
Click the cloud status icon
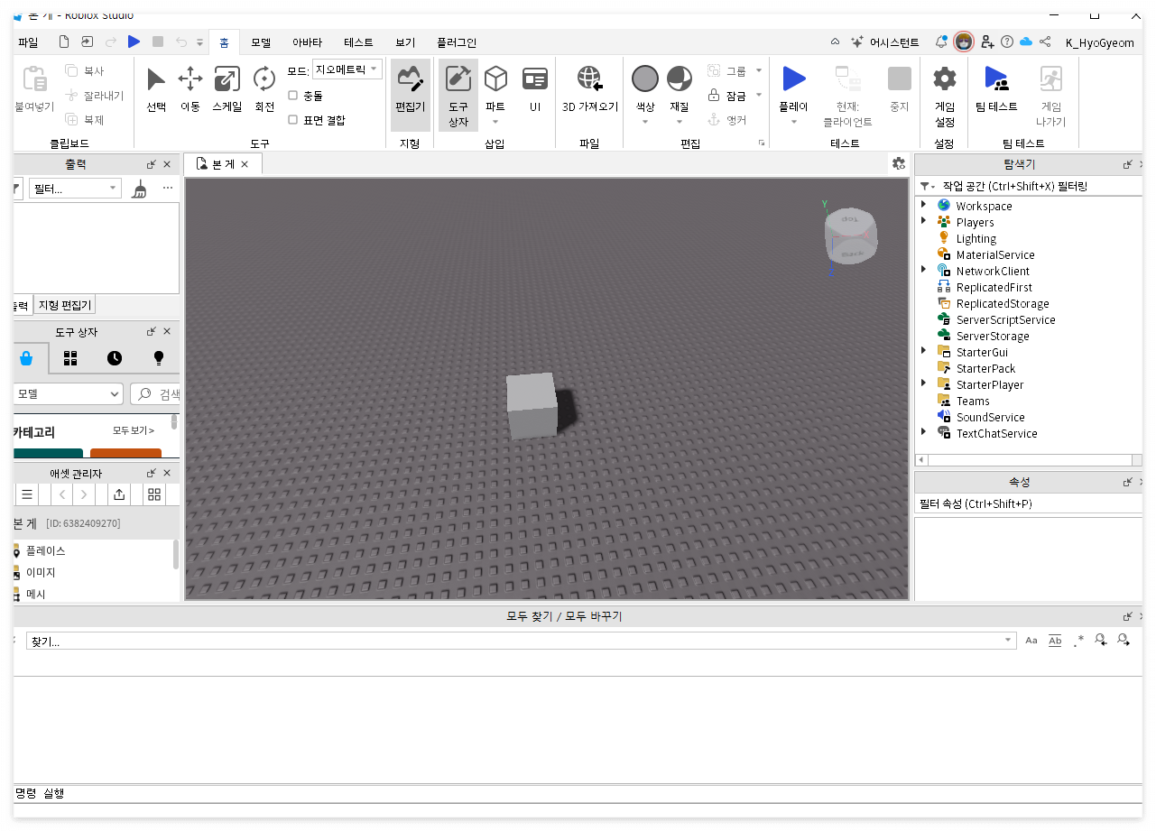coord(1026,42)
